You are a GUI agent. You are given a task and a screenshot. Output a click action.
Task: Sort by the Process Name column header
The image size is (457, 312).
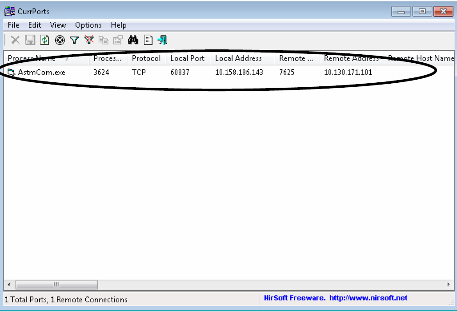click(x=47, y=58)
